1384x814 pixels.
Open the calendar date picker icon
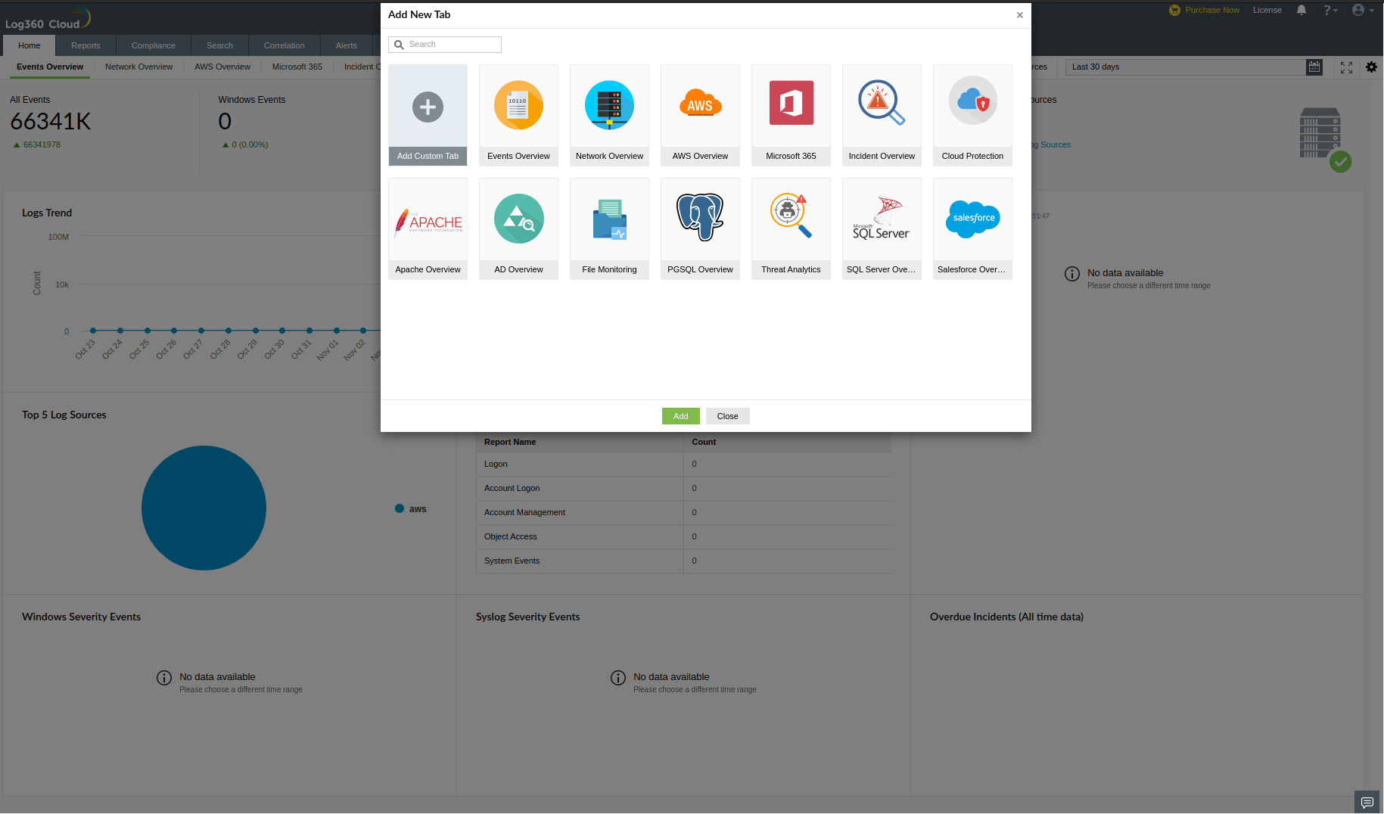tap(1314, 67)
